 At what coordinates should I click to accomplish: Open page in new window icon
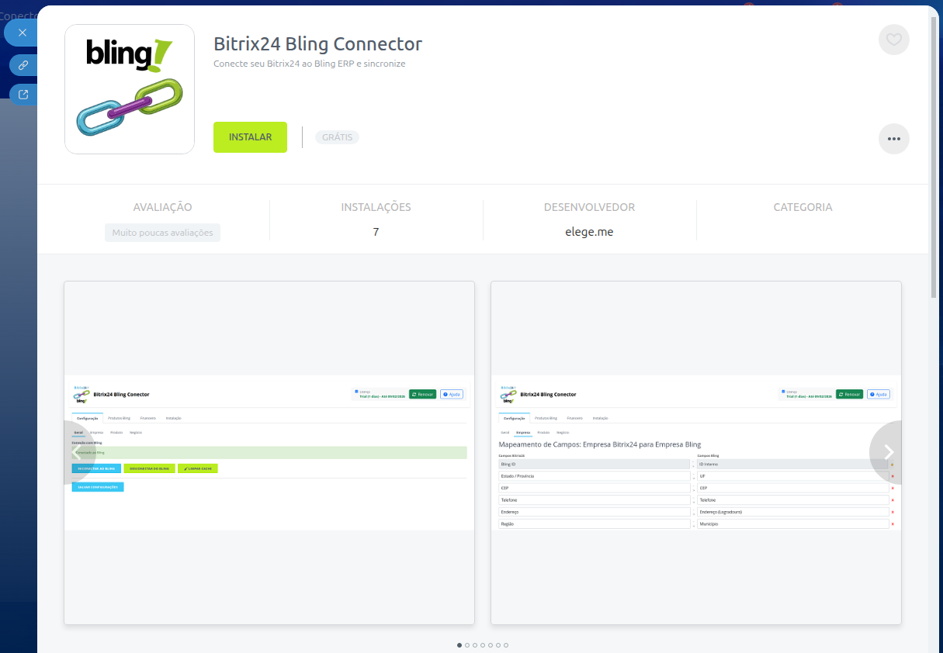(23, 95)
